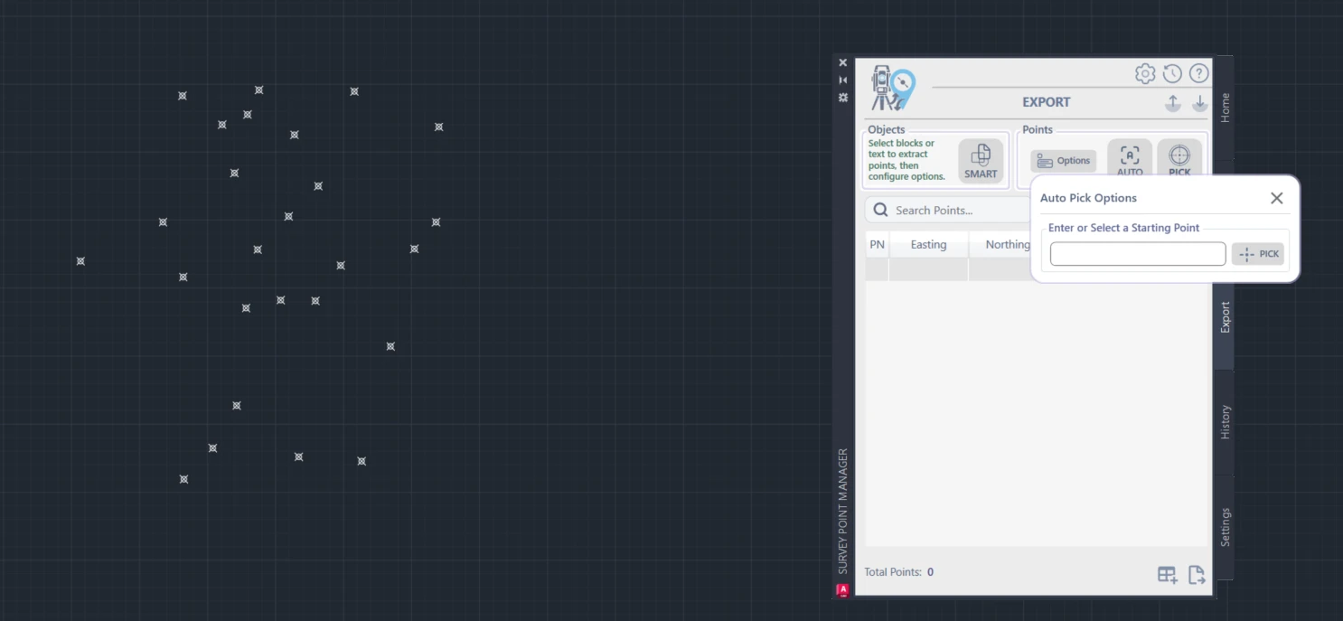Click the add points table icon
Viewport: 1343px width, 621px height.
[x=1167, y=574]
